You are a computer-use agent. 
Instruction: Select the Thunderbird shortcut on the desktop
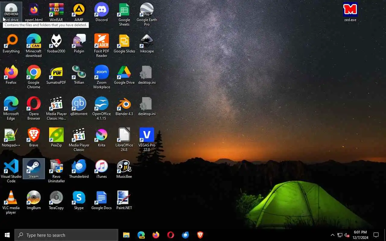coord(79,169)
